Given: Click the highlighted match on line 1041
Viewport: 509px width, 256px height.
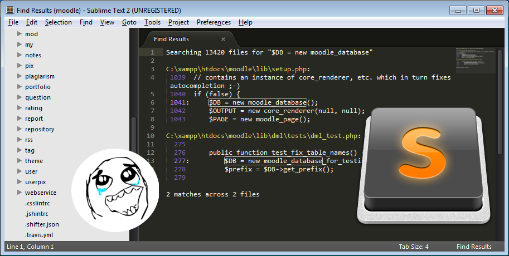Looking at the screenshot, I should click(x=258, y=102).
